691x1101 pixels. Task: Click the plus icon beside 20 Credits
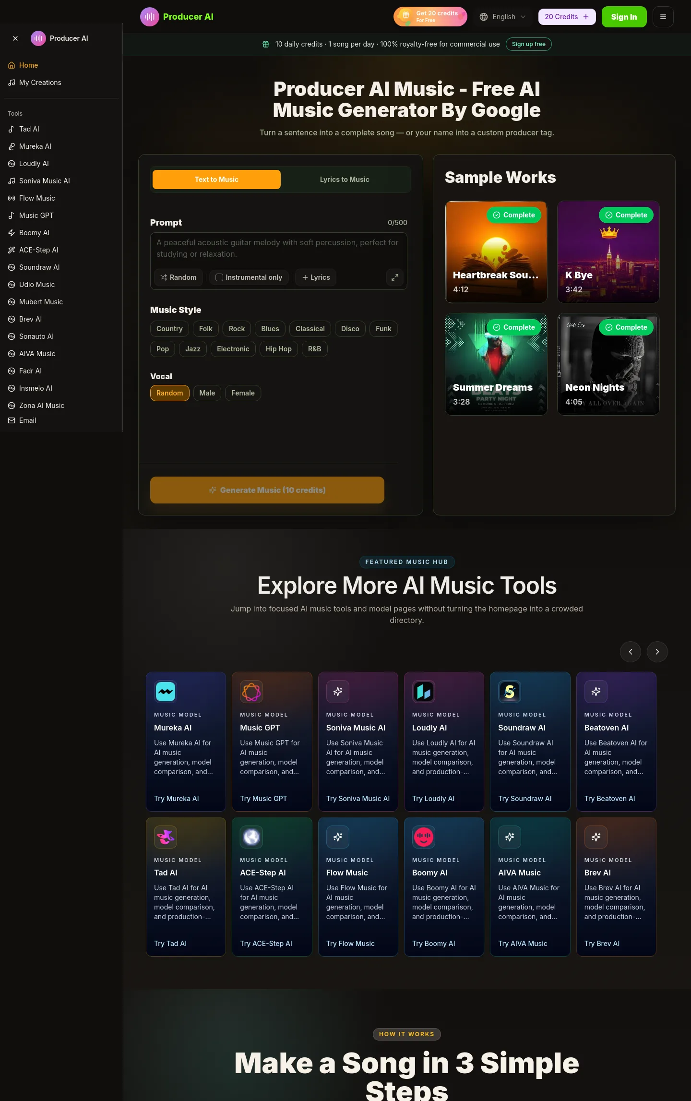point(586,17)
